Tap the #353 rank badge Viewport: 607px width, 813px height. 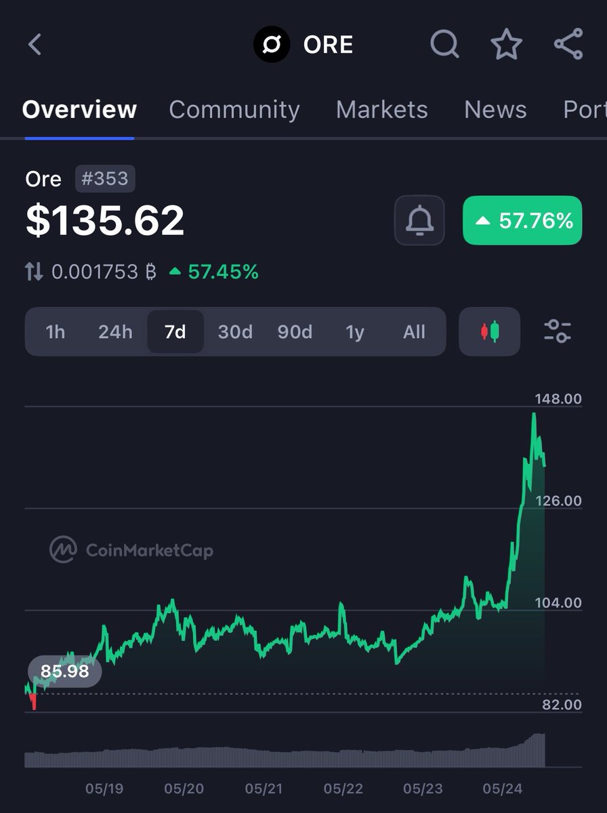(x=105, y=179)
